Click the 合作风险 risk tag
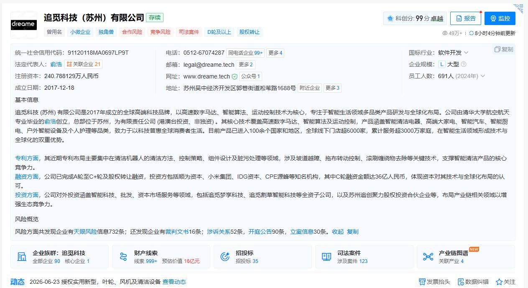The width and height of the screenshot is (528, 288). 132,32
